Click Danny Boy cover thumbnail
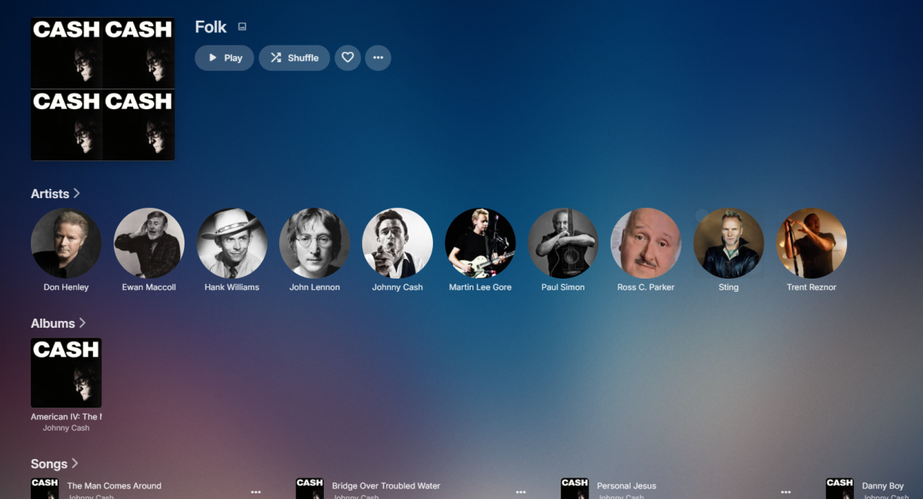The width and height of the screenshot is (923, 499). pos(839,488)
